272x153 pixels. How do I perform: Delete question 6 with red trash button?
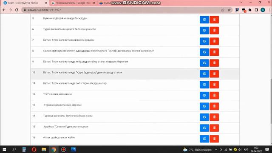(x=214, y=30)
